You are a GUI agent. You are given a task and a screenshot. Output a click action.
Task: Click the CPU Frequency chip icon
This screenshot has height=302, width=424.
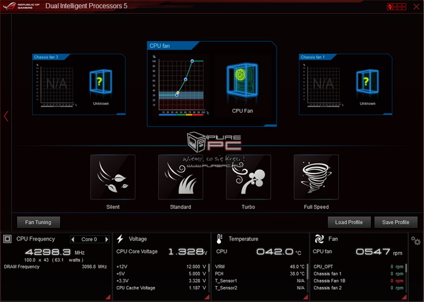click(8, 239)
